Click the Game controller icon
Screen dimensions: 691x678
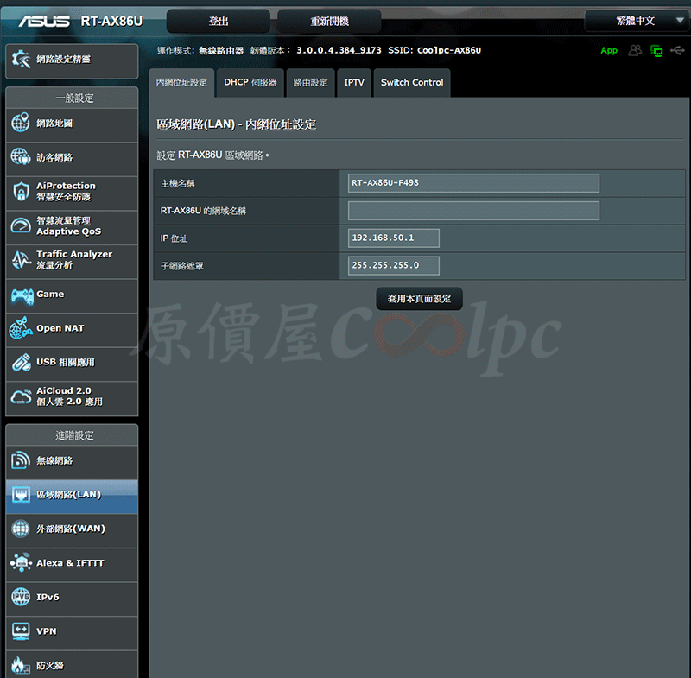22,296
